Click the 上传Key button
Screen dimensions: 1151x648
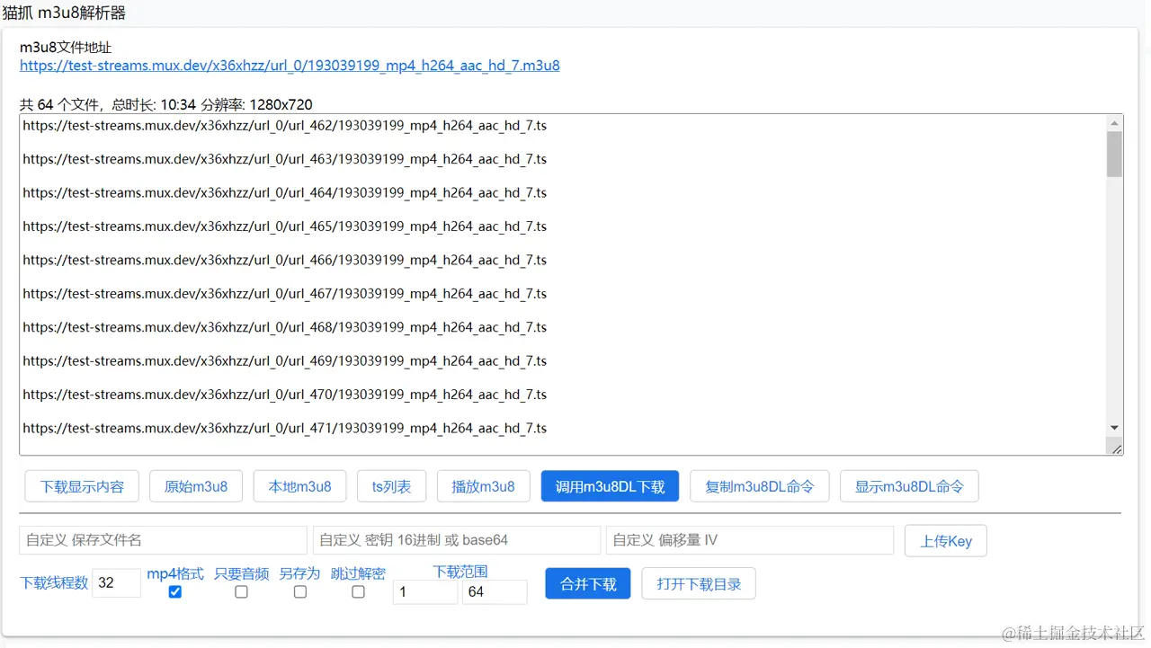click(x=946, y=541)
